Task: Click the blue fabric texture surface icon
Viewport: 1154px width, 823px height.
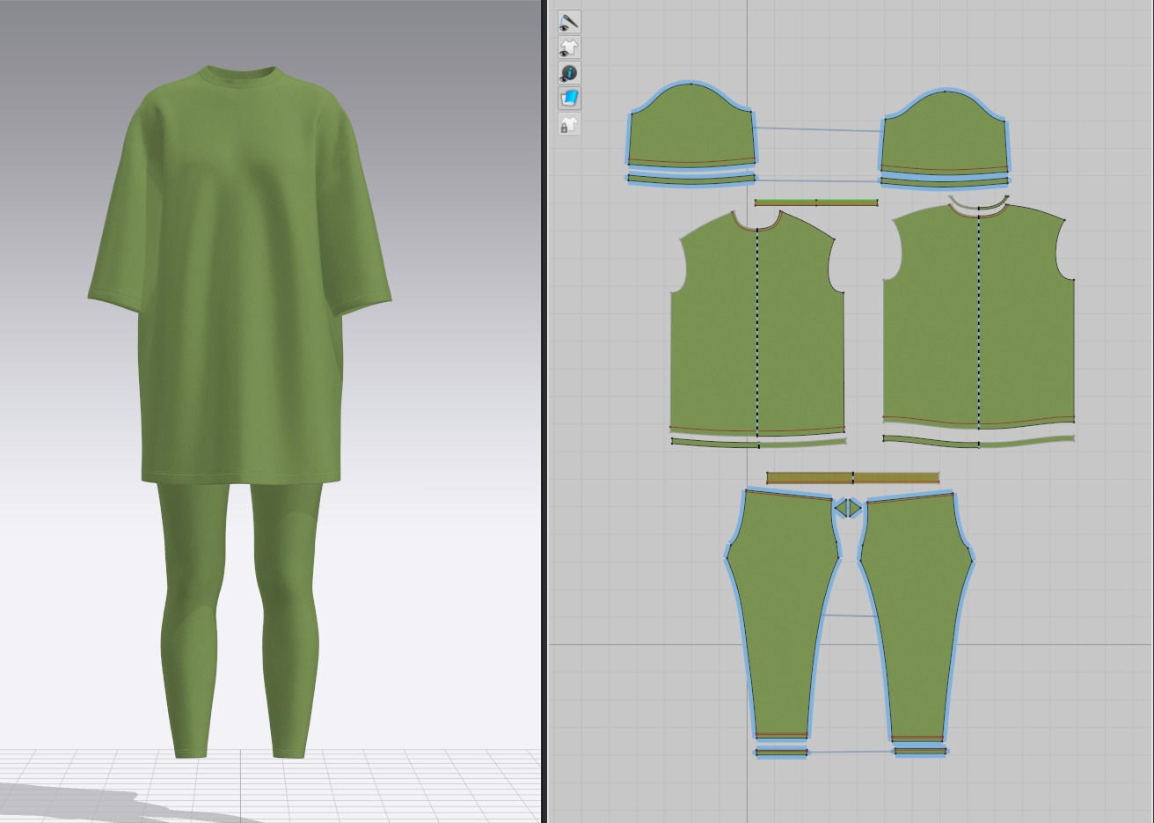Action: (x=569, y=98)
